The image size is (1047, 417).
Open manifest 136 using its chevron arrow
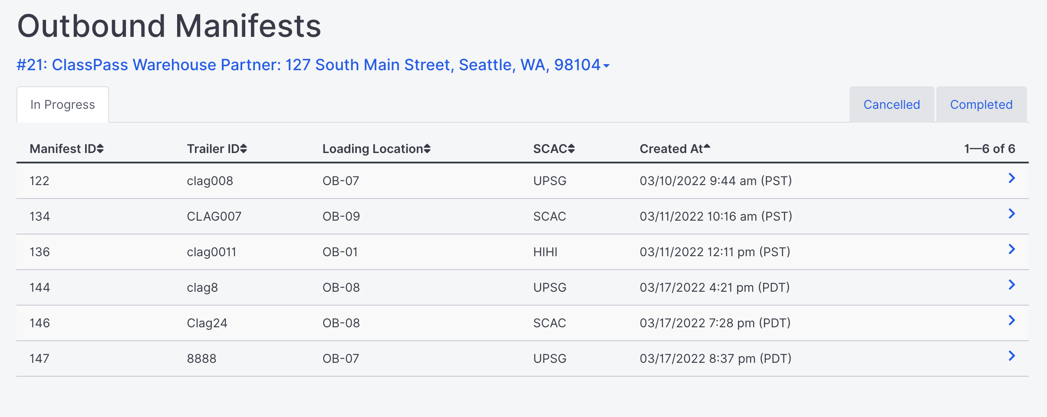pos(1011,249)
